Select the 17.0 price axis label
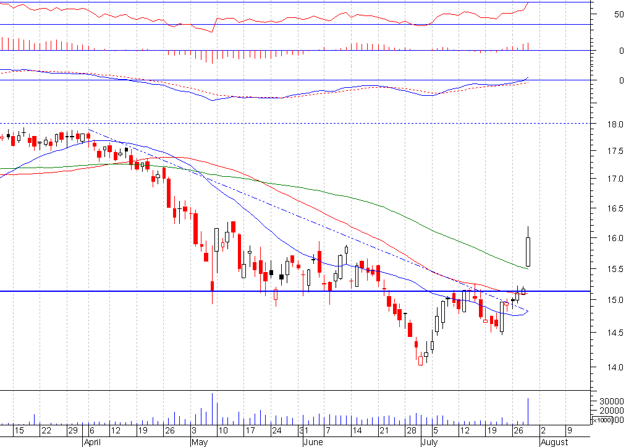Image resolution: width=626 pixels, height=447 pixels. click(x=615, y=179)
